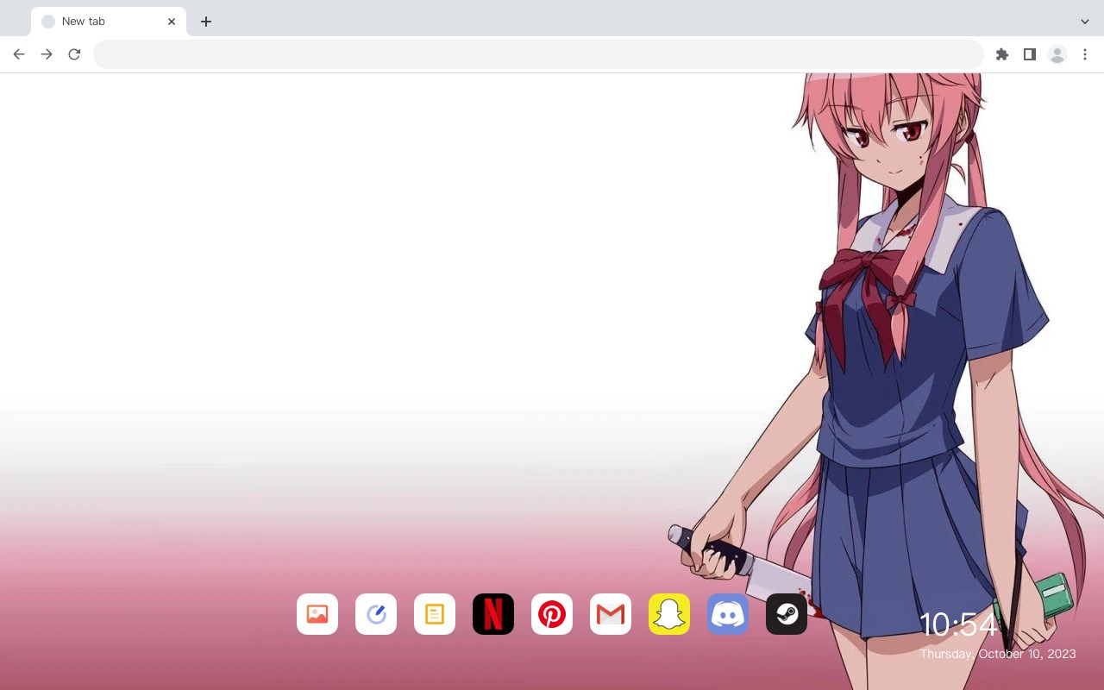The width and height of the screenshot is (1104, 690).
Task: Click the date Thursday, October 10, 2023
Action: 998,654
